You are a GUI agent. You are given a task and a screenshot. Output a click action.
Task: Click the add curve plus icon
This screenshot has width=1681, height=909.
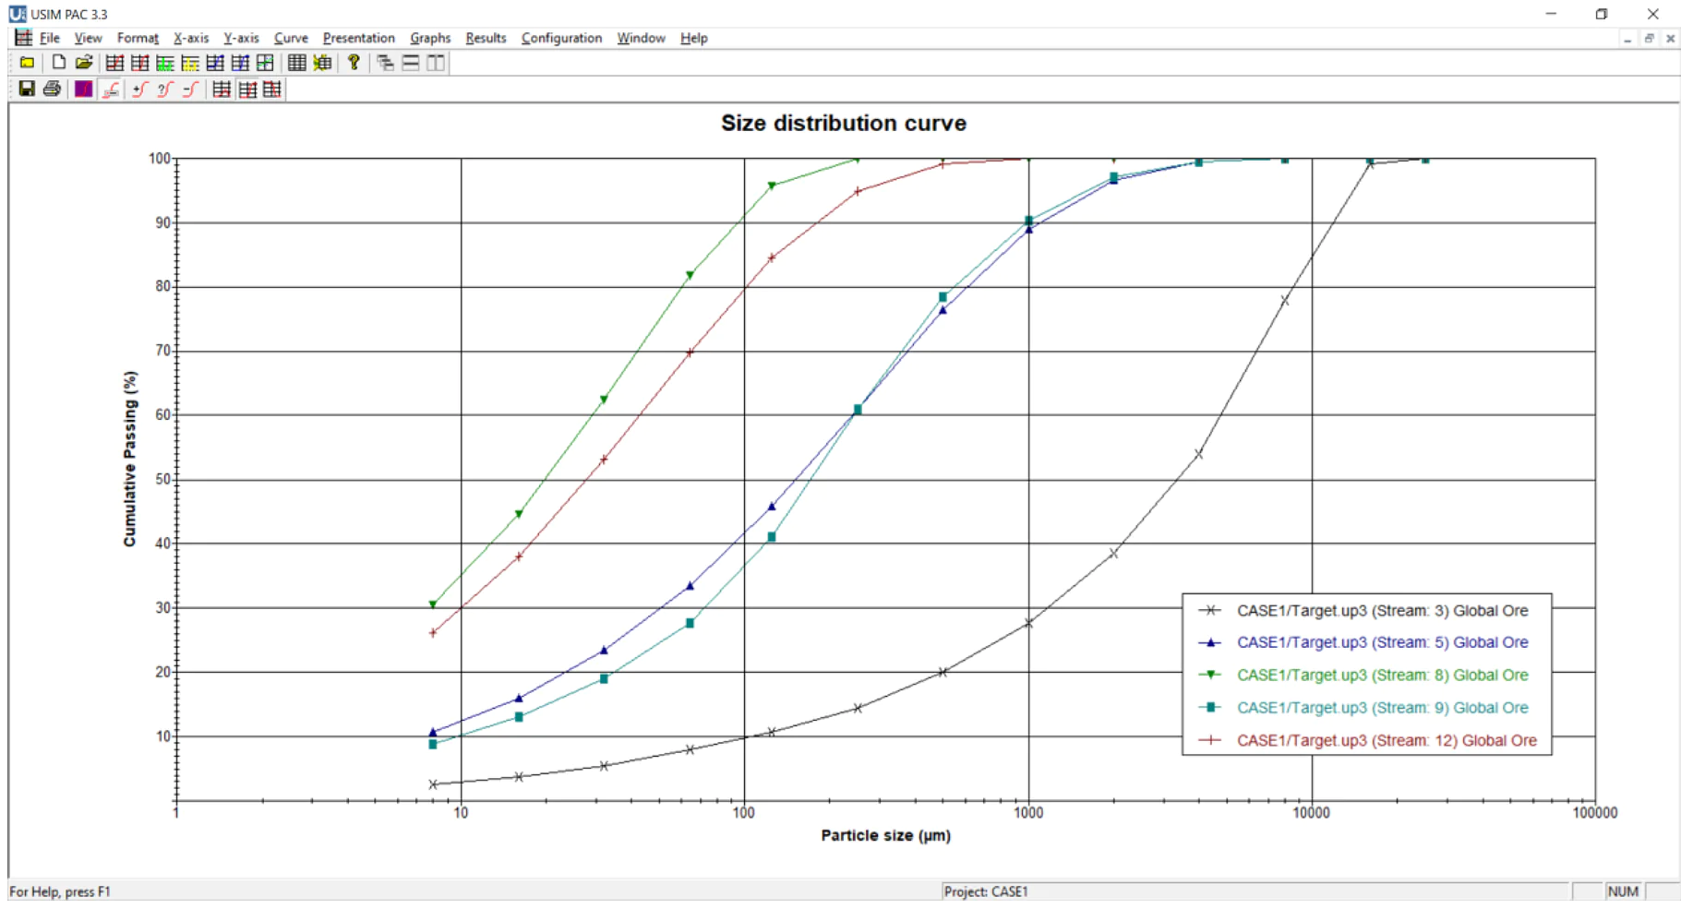[140, 89]
